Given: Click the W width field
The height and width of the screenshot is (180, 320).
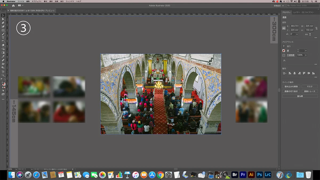Looking at the screenshot, I should [310, 26].
